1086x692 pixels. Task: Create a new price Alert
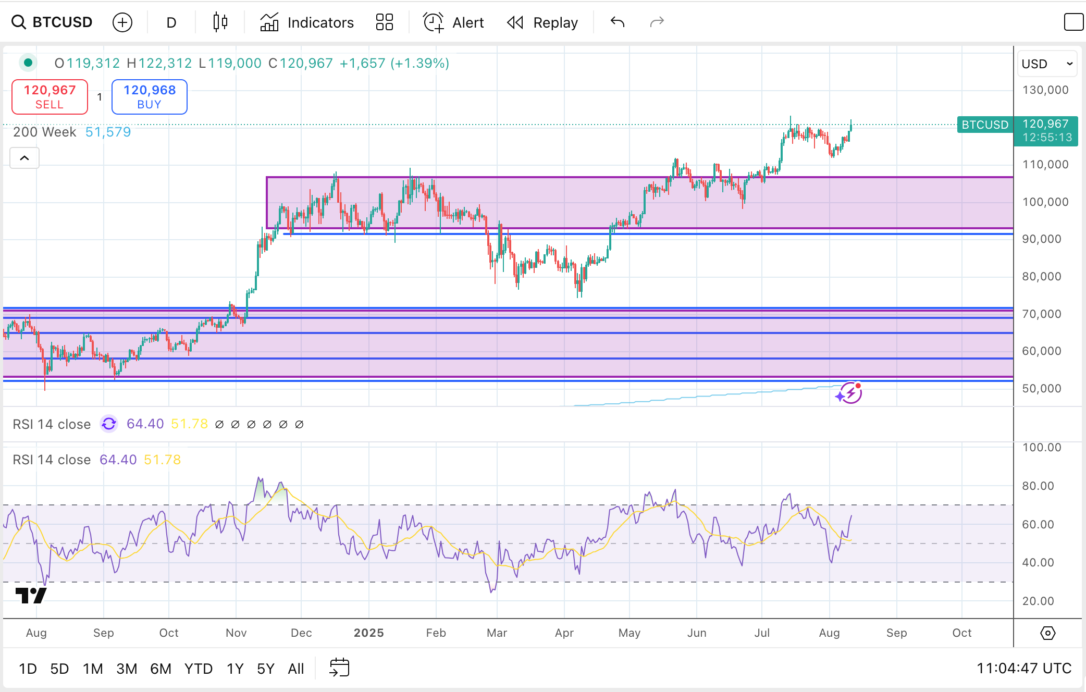pos(453,22)
